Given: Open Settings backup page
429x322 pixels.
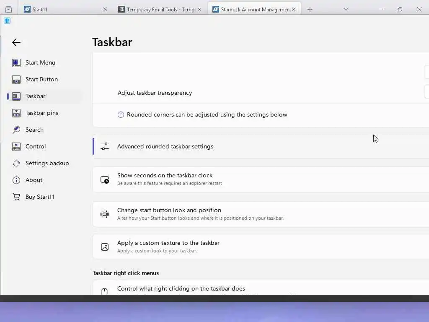Looking at the screenshot, I should point(44,163).
